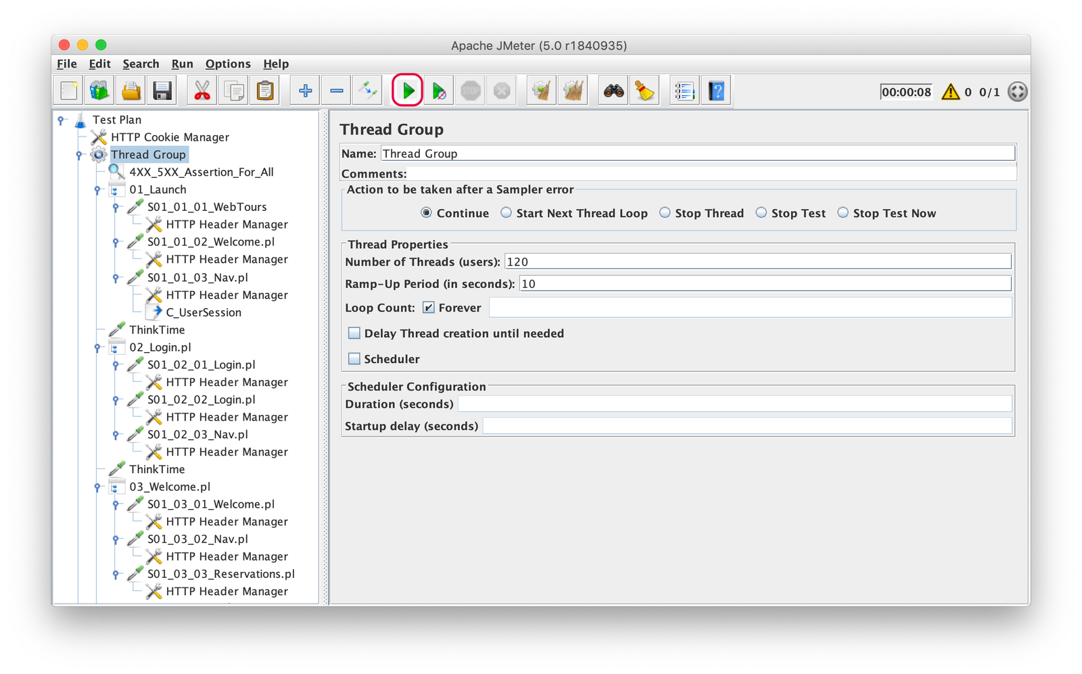This screenshot has width=1082, height=674.
Task: Click the green Start test button
Action: click(x=407, y=91)
